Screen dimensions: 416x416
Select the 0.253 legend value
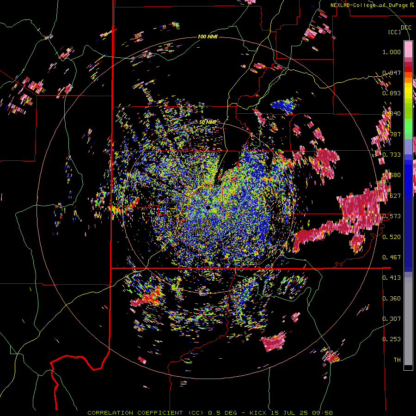point(392,339)
